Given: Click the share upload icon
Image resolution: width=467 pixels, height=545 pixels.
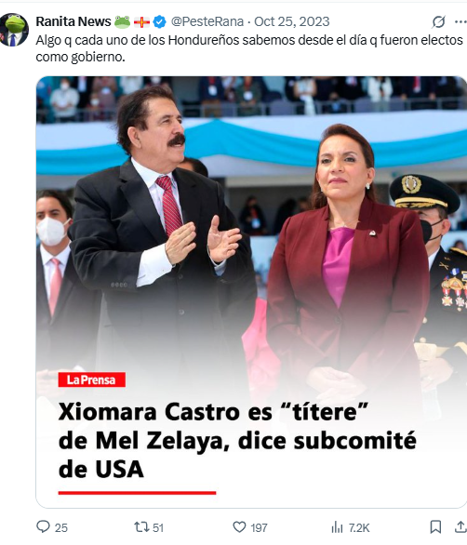Looking at the screenshot, I should click(460, 527).
